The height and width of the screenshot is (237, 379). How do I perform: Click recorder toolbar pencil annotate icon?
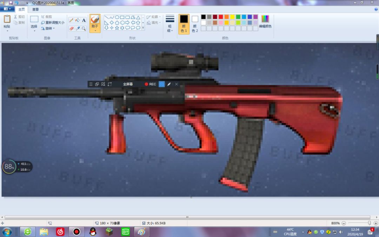click(x=169, y=84)
